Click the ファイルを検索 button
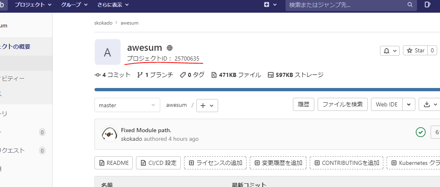This screenshot has height=187, width=440. (343, 104)
